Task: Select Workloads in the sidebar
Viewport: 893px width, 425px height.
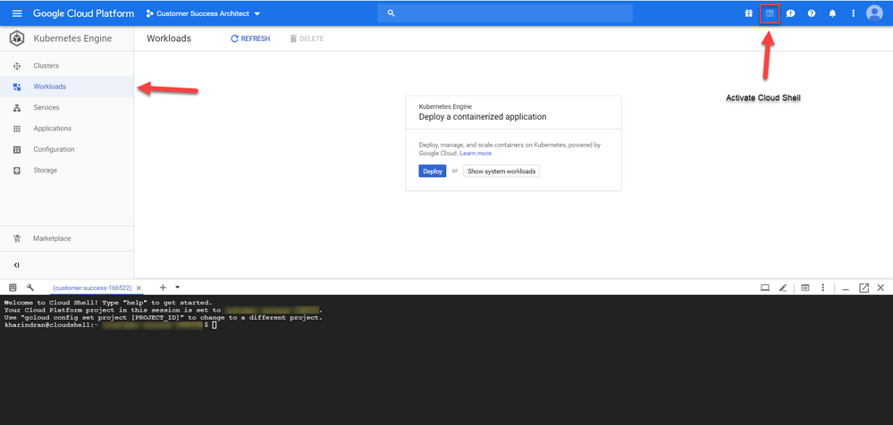Action: pos(67,87)
